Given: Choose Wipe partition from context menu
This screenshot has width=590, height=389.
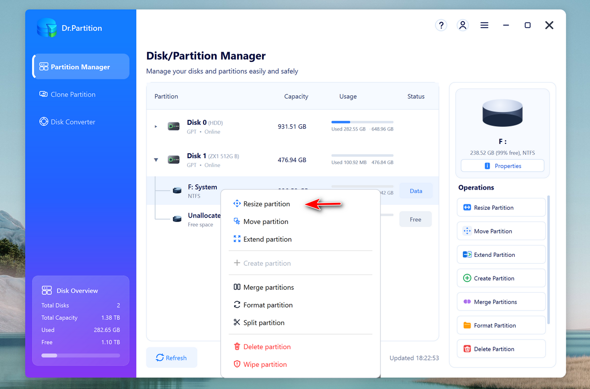Looking at the screenshot, I should tap(300, 364).
